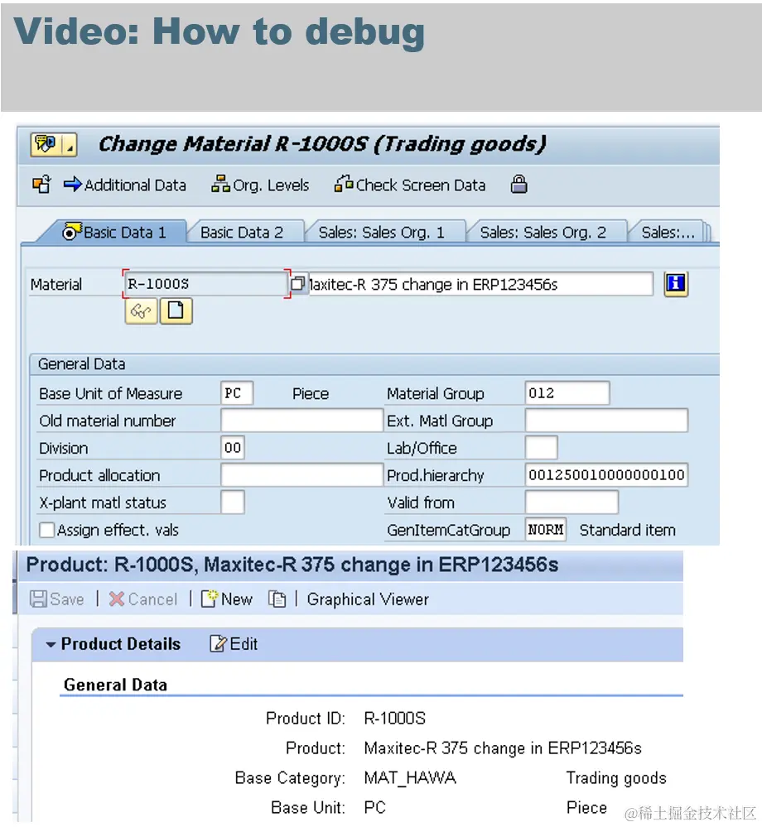The height and width of the screenshot is (827, 762).
Task: Click Check Screen Data
Action: (x=409, y=185)
